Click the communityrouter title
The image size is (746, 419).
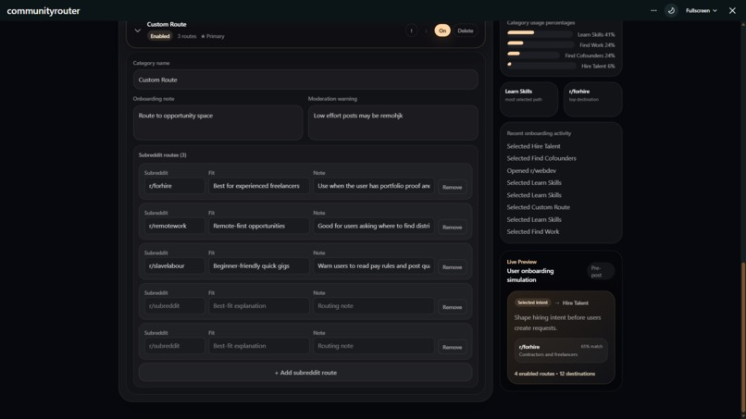pos(44,10)
